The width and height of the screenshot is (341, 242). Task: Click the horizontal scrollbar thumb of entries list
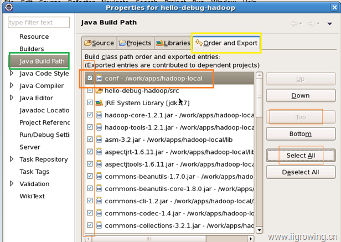click(149, 239)
